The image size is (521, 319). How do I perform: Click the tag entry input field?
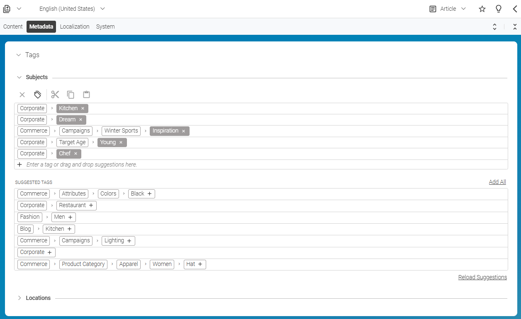click(x=166, y=164)
